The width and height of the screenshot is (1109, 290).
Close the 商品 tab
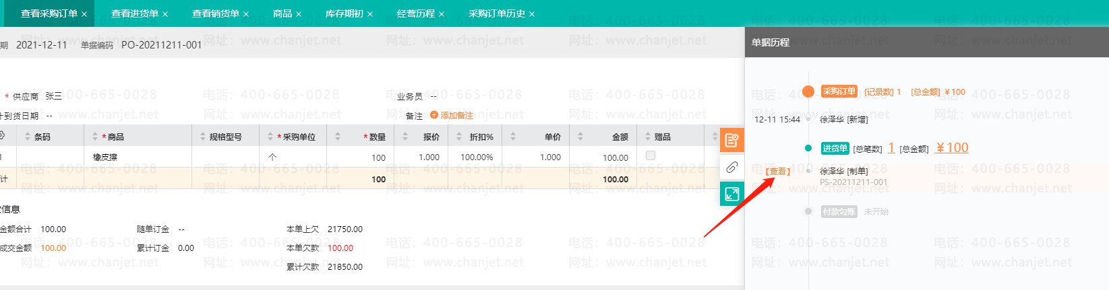pyautogui.click(x=299, y=14)
